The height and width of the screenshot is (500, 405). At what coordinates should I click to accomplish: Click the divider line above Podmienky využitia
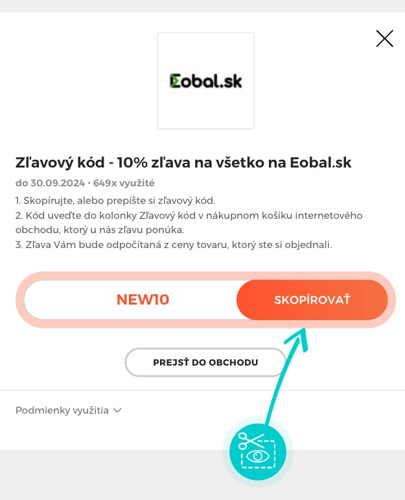[97, 390]
